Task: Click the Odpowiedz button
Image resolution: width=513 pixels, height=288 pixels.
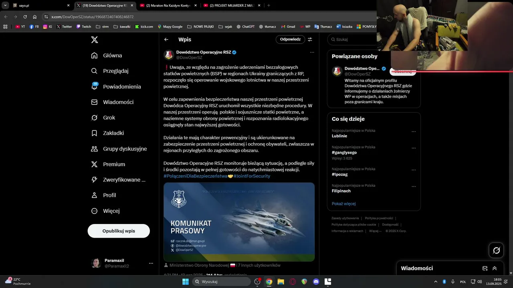Action: [290, 39]
